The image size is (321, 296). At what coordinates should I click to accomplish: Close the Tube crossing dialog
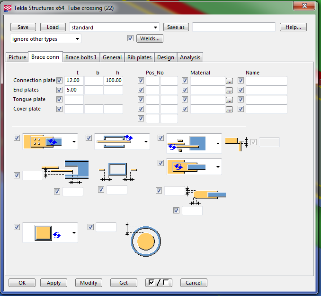pyautogui.click(x=304, y=6)
